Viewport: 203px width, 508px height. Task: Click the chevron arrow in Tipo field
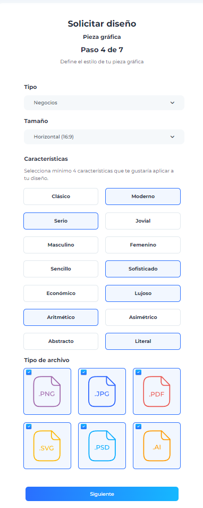172,103
